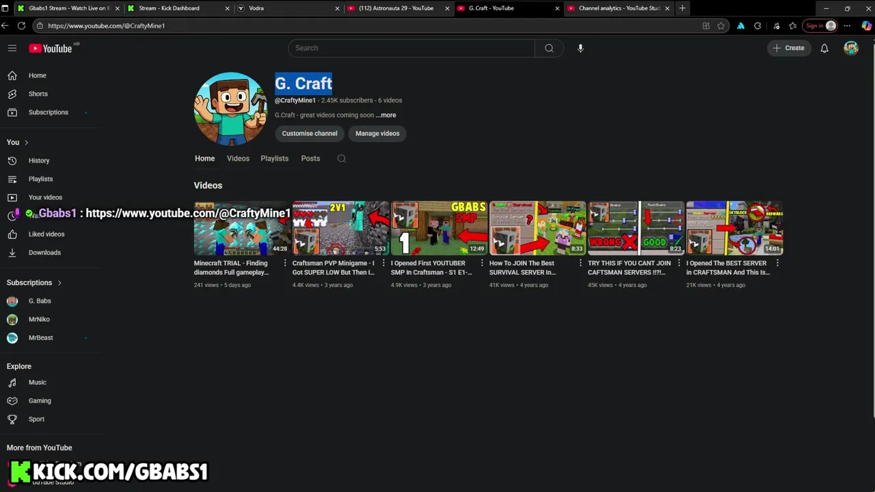Viewport: 875px width, 492px height.
Task: Click in the YouTube search field
Action: coord(412,48)
